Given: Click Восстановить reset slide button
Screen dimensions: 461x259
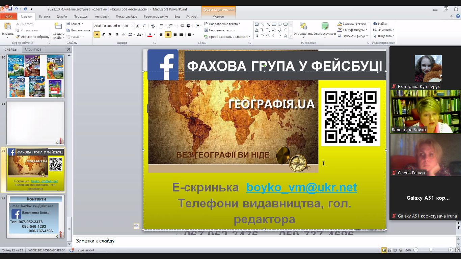Looking at the screenshot, I should click(78, 30).
